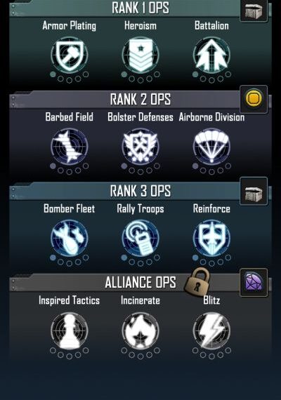Tap the Rally Troops radio icon
This screenshot has height=400, width=281.
pyautogui.click(x=140, y=239)
